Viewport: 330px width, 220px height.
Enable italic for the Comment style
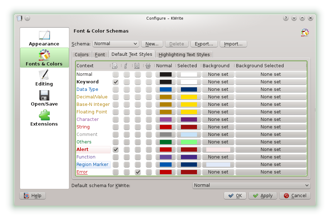coord(127,134)
